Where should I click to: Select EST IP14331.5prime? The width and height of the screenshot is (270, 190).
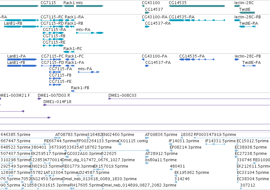[x=221, y=141]
